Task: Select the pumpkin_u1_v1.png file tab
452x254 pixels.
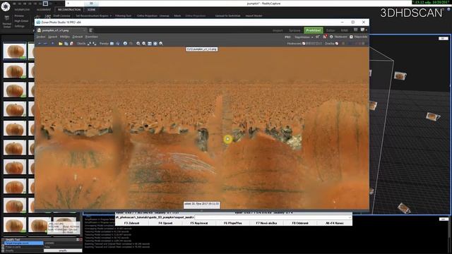Action: pos(61,30)
